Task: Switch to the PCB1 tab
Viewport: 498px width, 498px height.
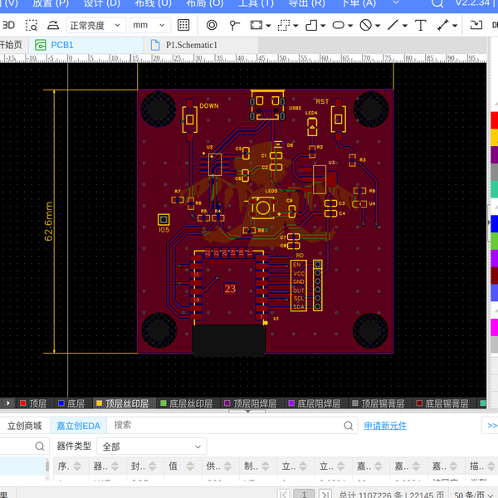Action: click(x=85, y=45)
